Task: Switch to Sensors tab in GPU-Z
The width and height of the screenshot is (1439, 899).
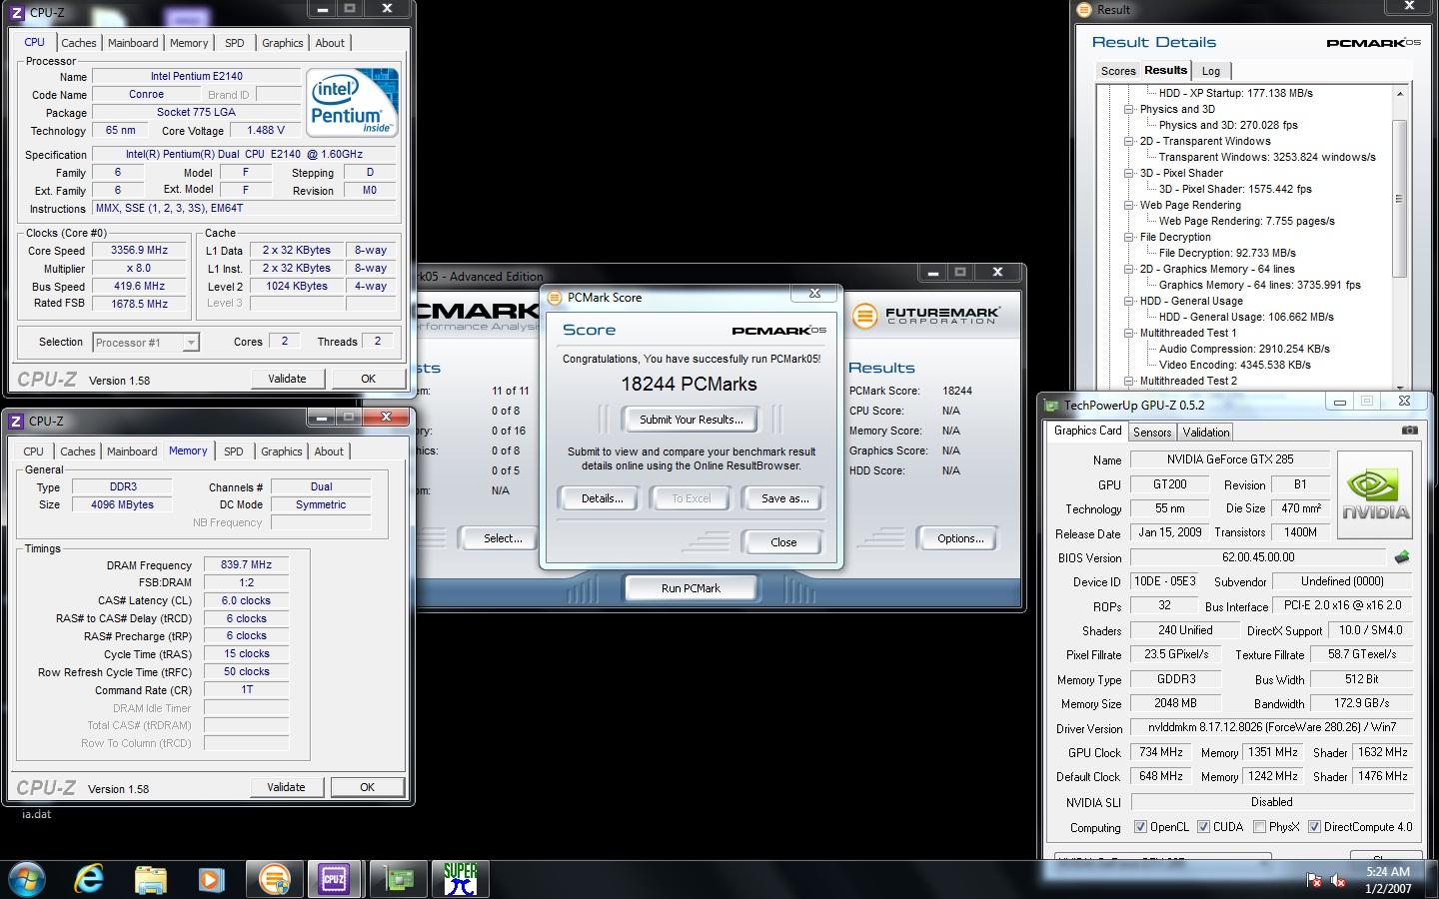Action: (x=1152, y=433)
